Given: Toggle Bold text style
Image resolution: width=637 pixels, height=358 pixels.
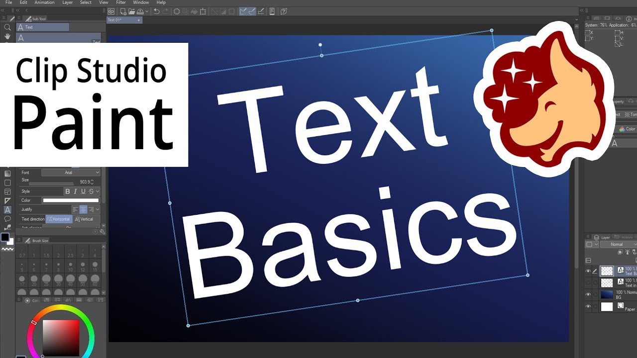Looking at the screenshot, I should [x=68, y=191].
